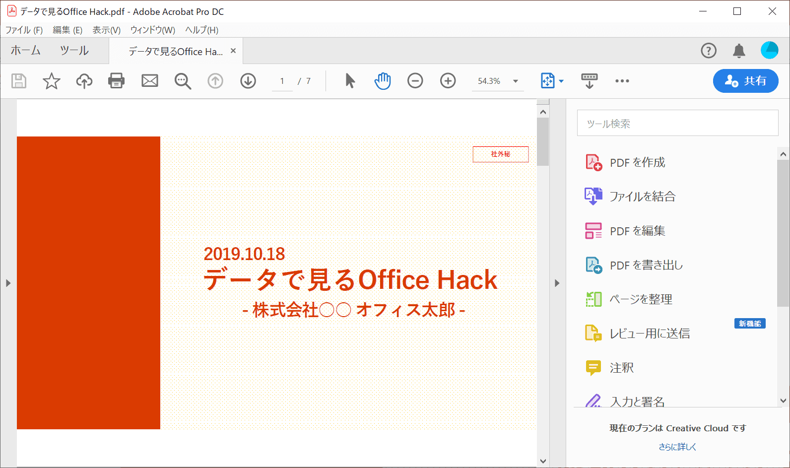Open ファイル (F) menu
790x468 pixels.
[x=24, y=30]
